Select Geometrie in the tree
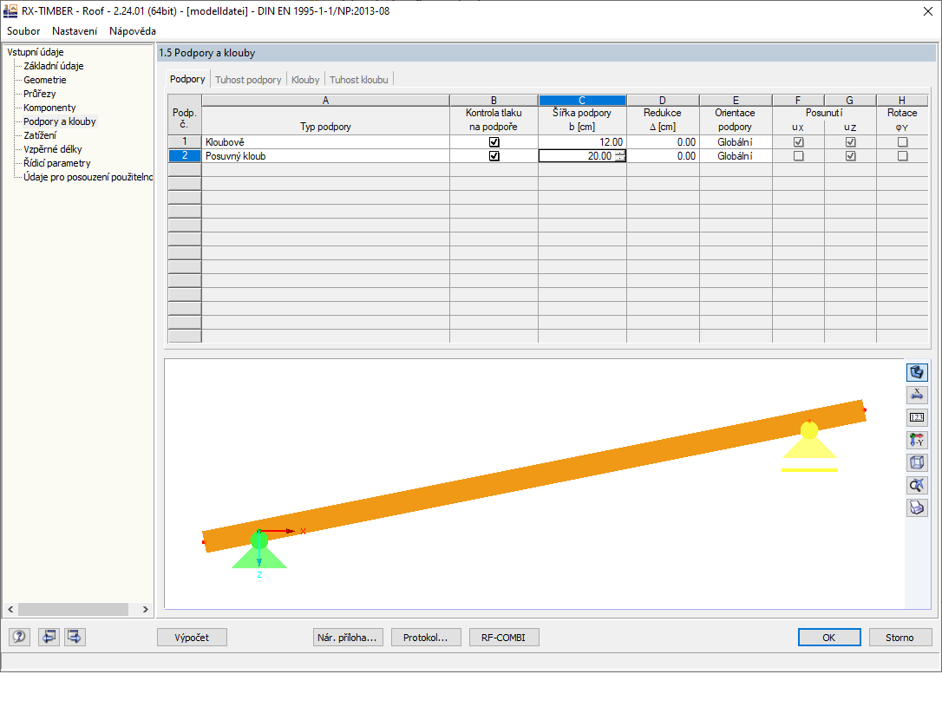Viewport: 942px width, 707px height. point(45,80)
